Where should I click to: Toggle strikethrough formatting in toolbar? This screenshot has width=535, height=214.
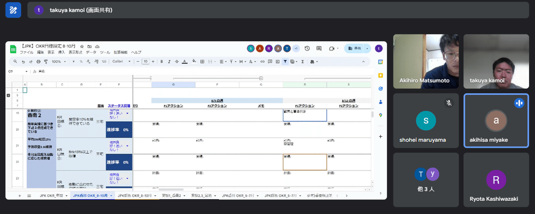pos(176,61)
